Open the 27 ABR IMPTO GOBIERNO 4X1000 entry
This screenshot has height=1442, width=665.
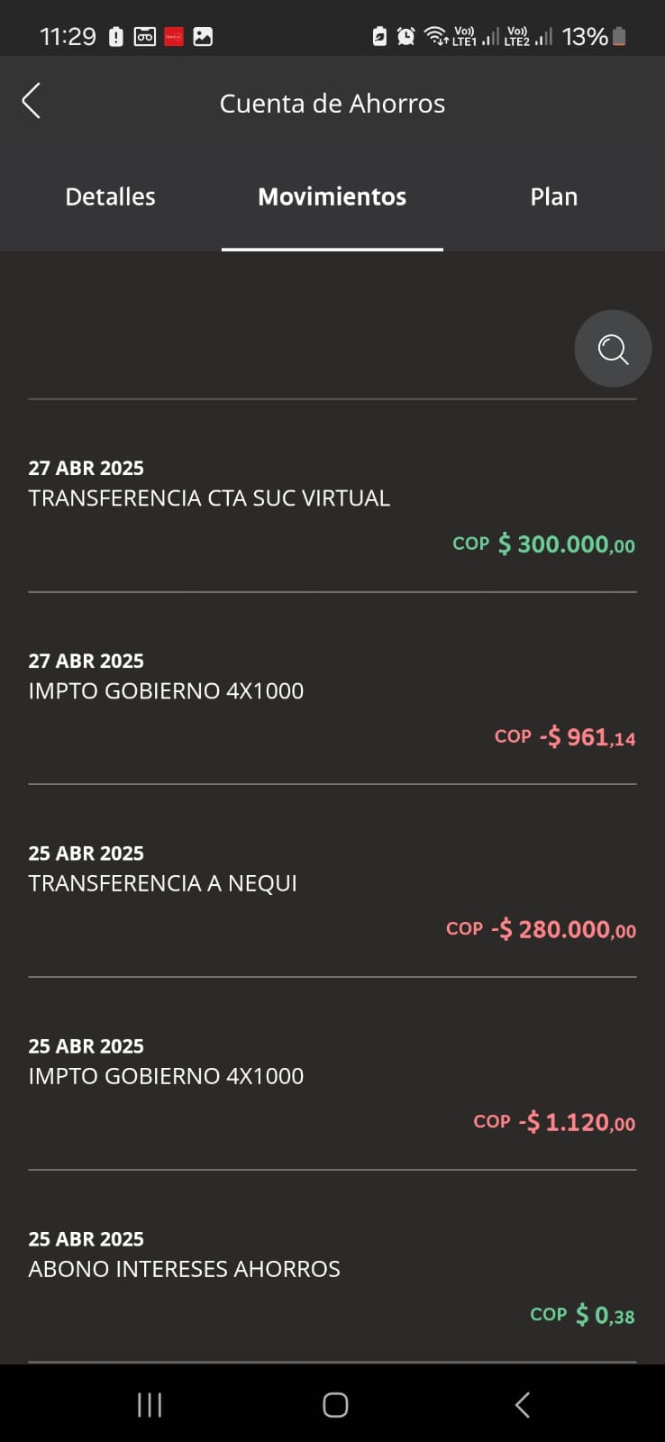coord(166,690)
